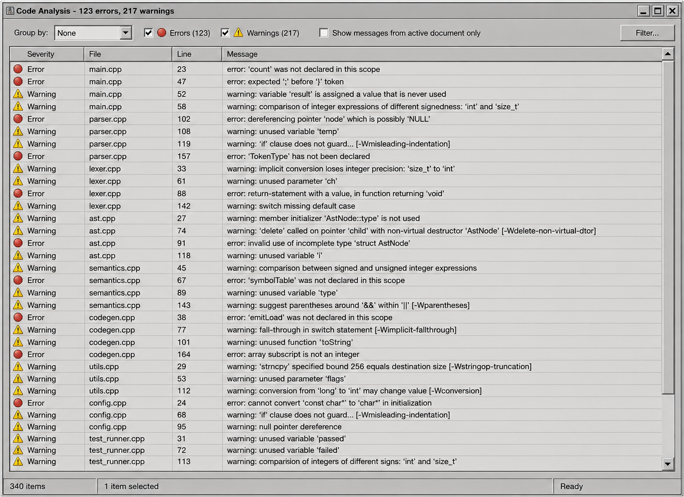The width and height of the screenshot is (684, 497).
Task: Sort by the File column header
Action: coord(128,54)
